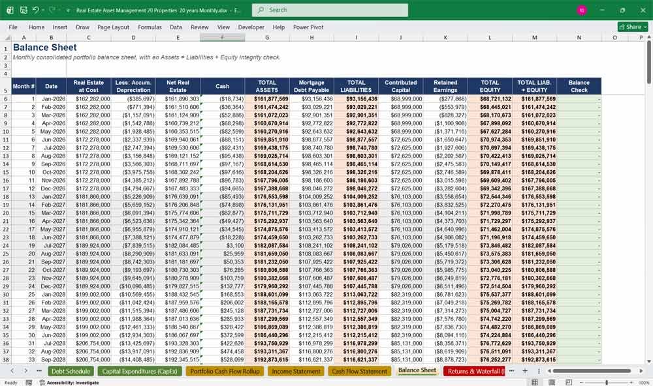Switch to the View ribbon tab
This screenshot has width=653, height=386.
point(223,27)
